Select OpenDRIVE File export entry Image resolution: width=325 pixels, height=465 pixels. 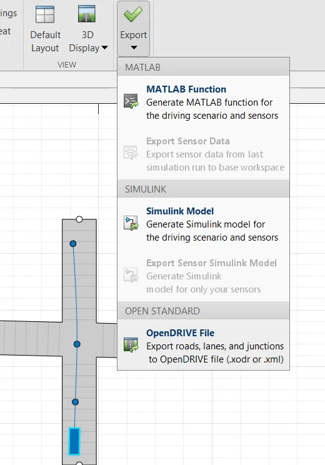[x=203, y=346]
